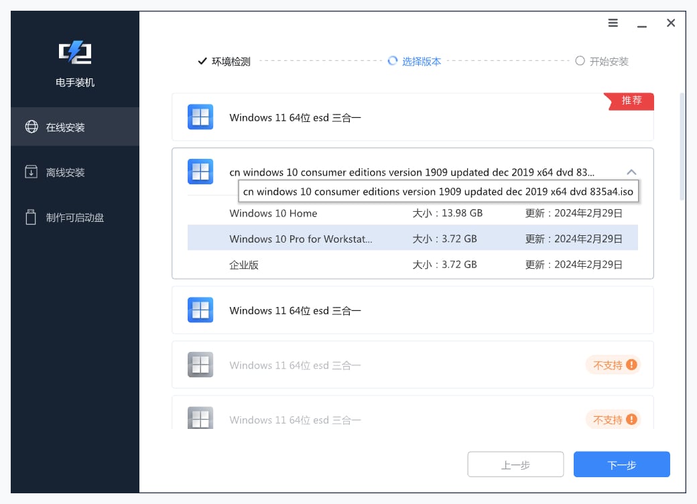This screenshot has height=504, width=697.
Task: Select Windows 10 Pro for Workstations row
Action: (x=412, y=239)
